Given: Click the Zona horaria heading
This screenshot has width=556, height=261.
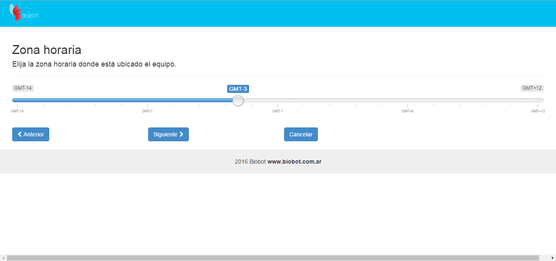Looking at the screenshot, I should pos(47,50).
